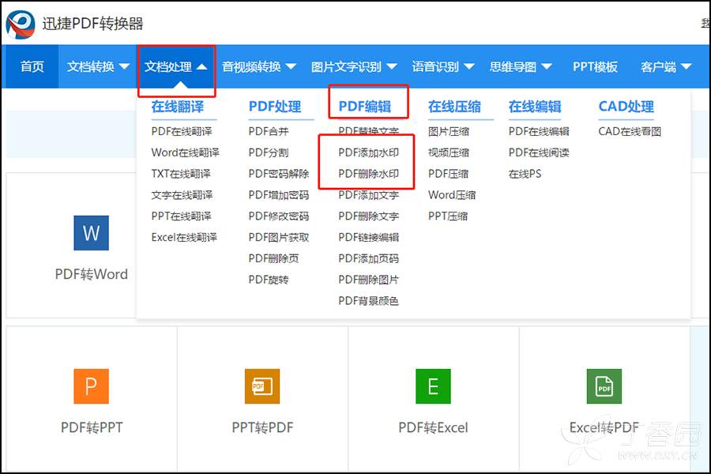This screenshot has height=474, width=711.
Task: Open PPT在线翻译 entry
Action: 181,216
